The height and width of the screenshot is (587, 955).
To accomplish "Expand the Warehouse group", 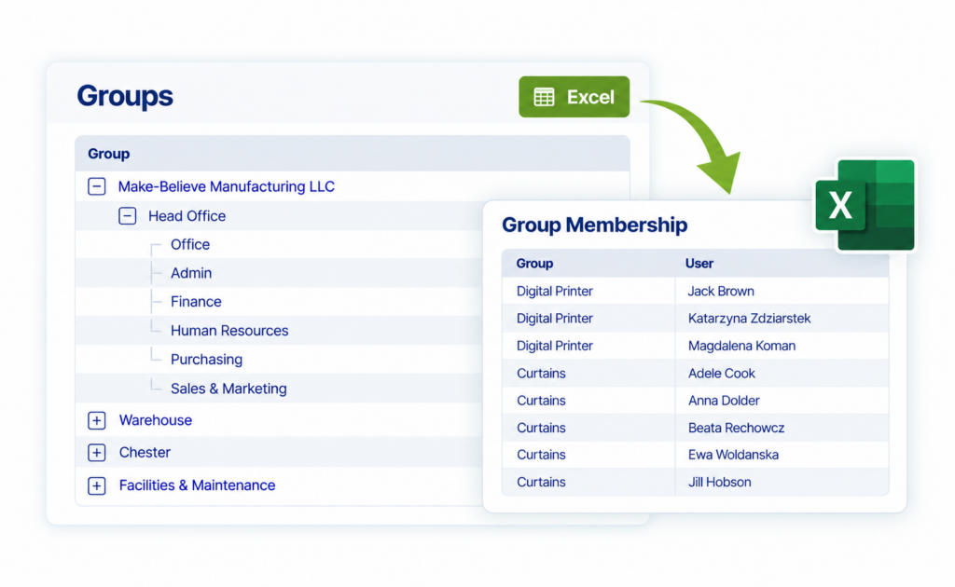I will click(x=97, y=420).
